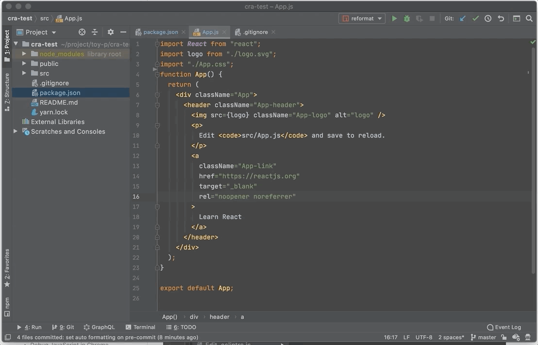This screenshot has width=538, height=345.
Task: Toggle the npm tool window
Action: click(x=7, y=307)
